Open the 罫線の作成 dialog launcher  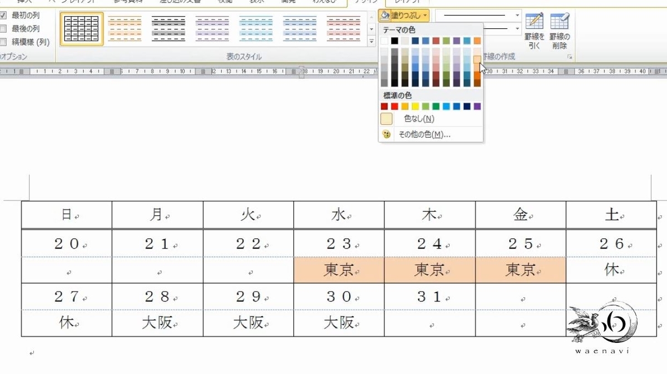click(569, 57)
